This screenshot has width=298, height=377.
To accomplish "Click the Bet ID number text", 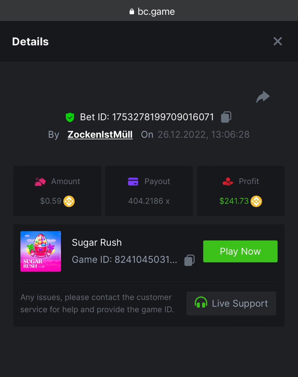I will click(163, 117).
